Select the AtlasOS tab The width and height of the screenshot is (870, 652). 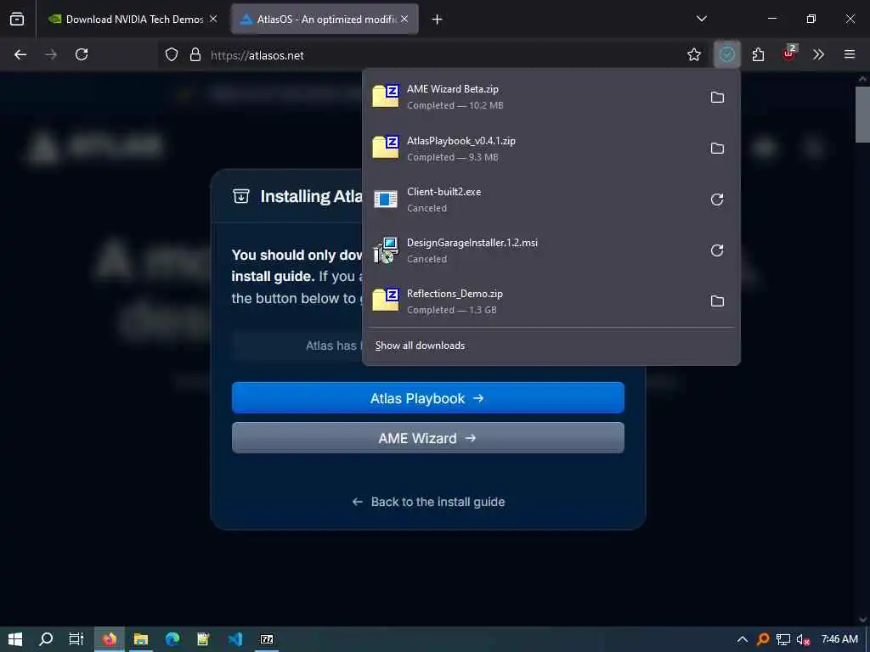[x=325, y=20]
